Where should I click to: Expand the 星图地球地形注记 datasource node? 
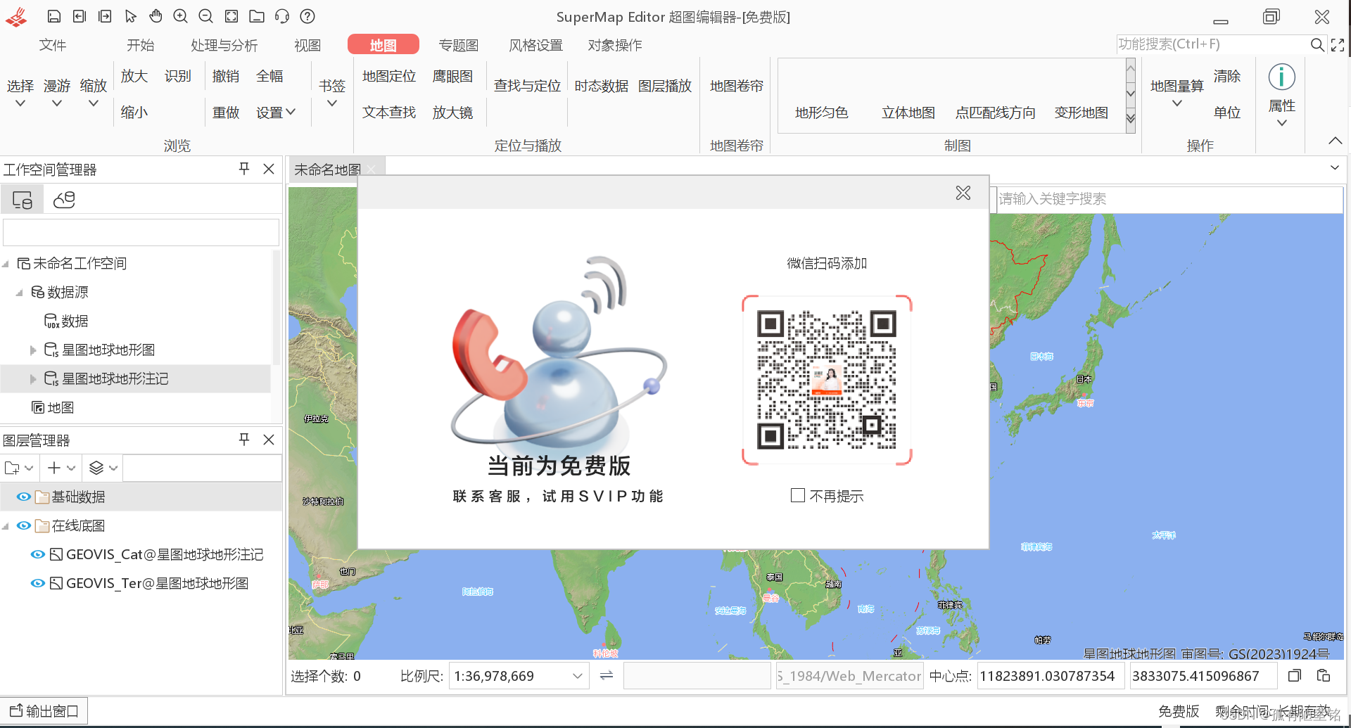tap(33, 379)
